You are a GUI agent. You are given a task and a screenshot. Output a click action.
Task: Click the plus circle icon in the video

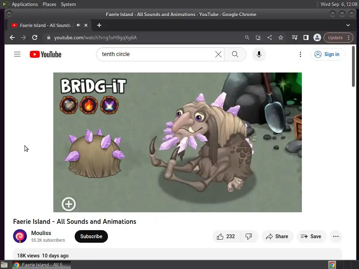69,204
